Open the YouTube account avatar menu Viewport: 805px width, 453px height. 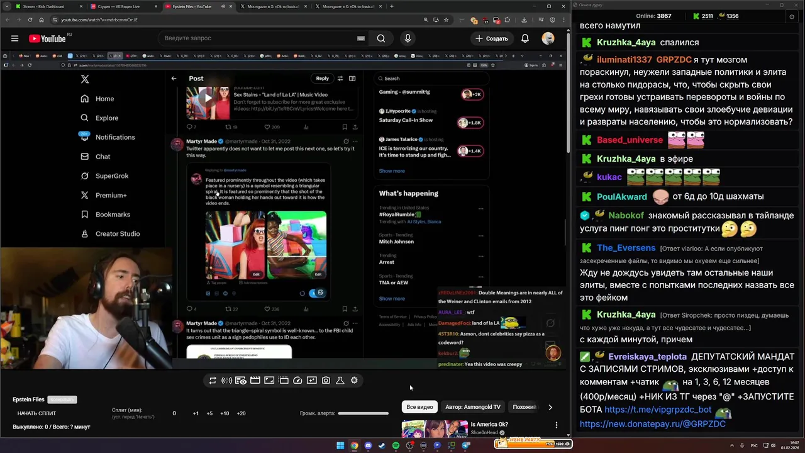pyautogui.click(x=548, y=38)
